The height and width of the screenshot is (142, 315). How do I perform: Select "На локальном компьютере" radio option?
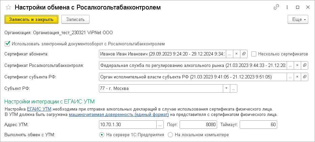point(171,135)
